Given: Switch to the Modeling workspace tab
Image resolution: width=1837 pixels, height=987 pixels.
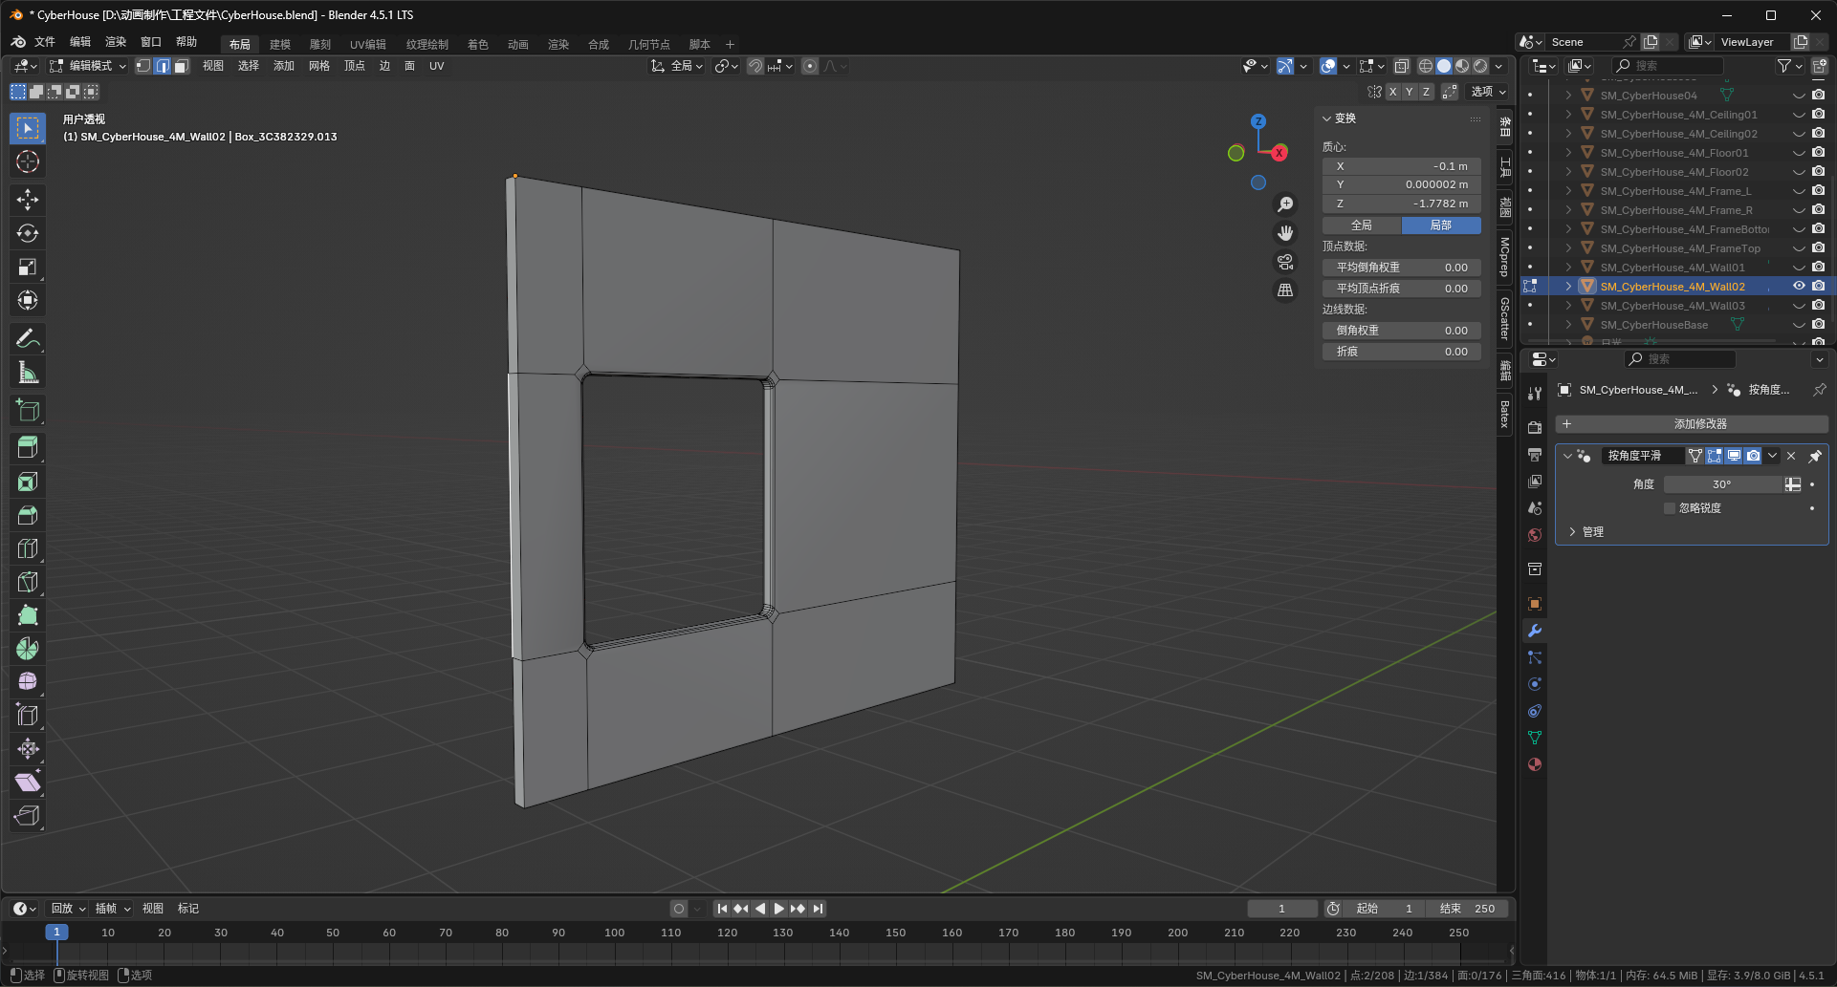Looking at the screenshot, I should pyautogui.click(x=280, y=45).
